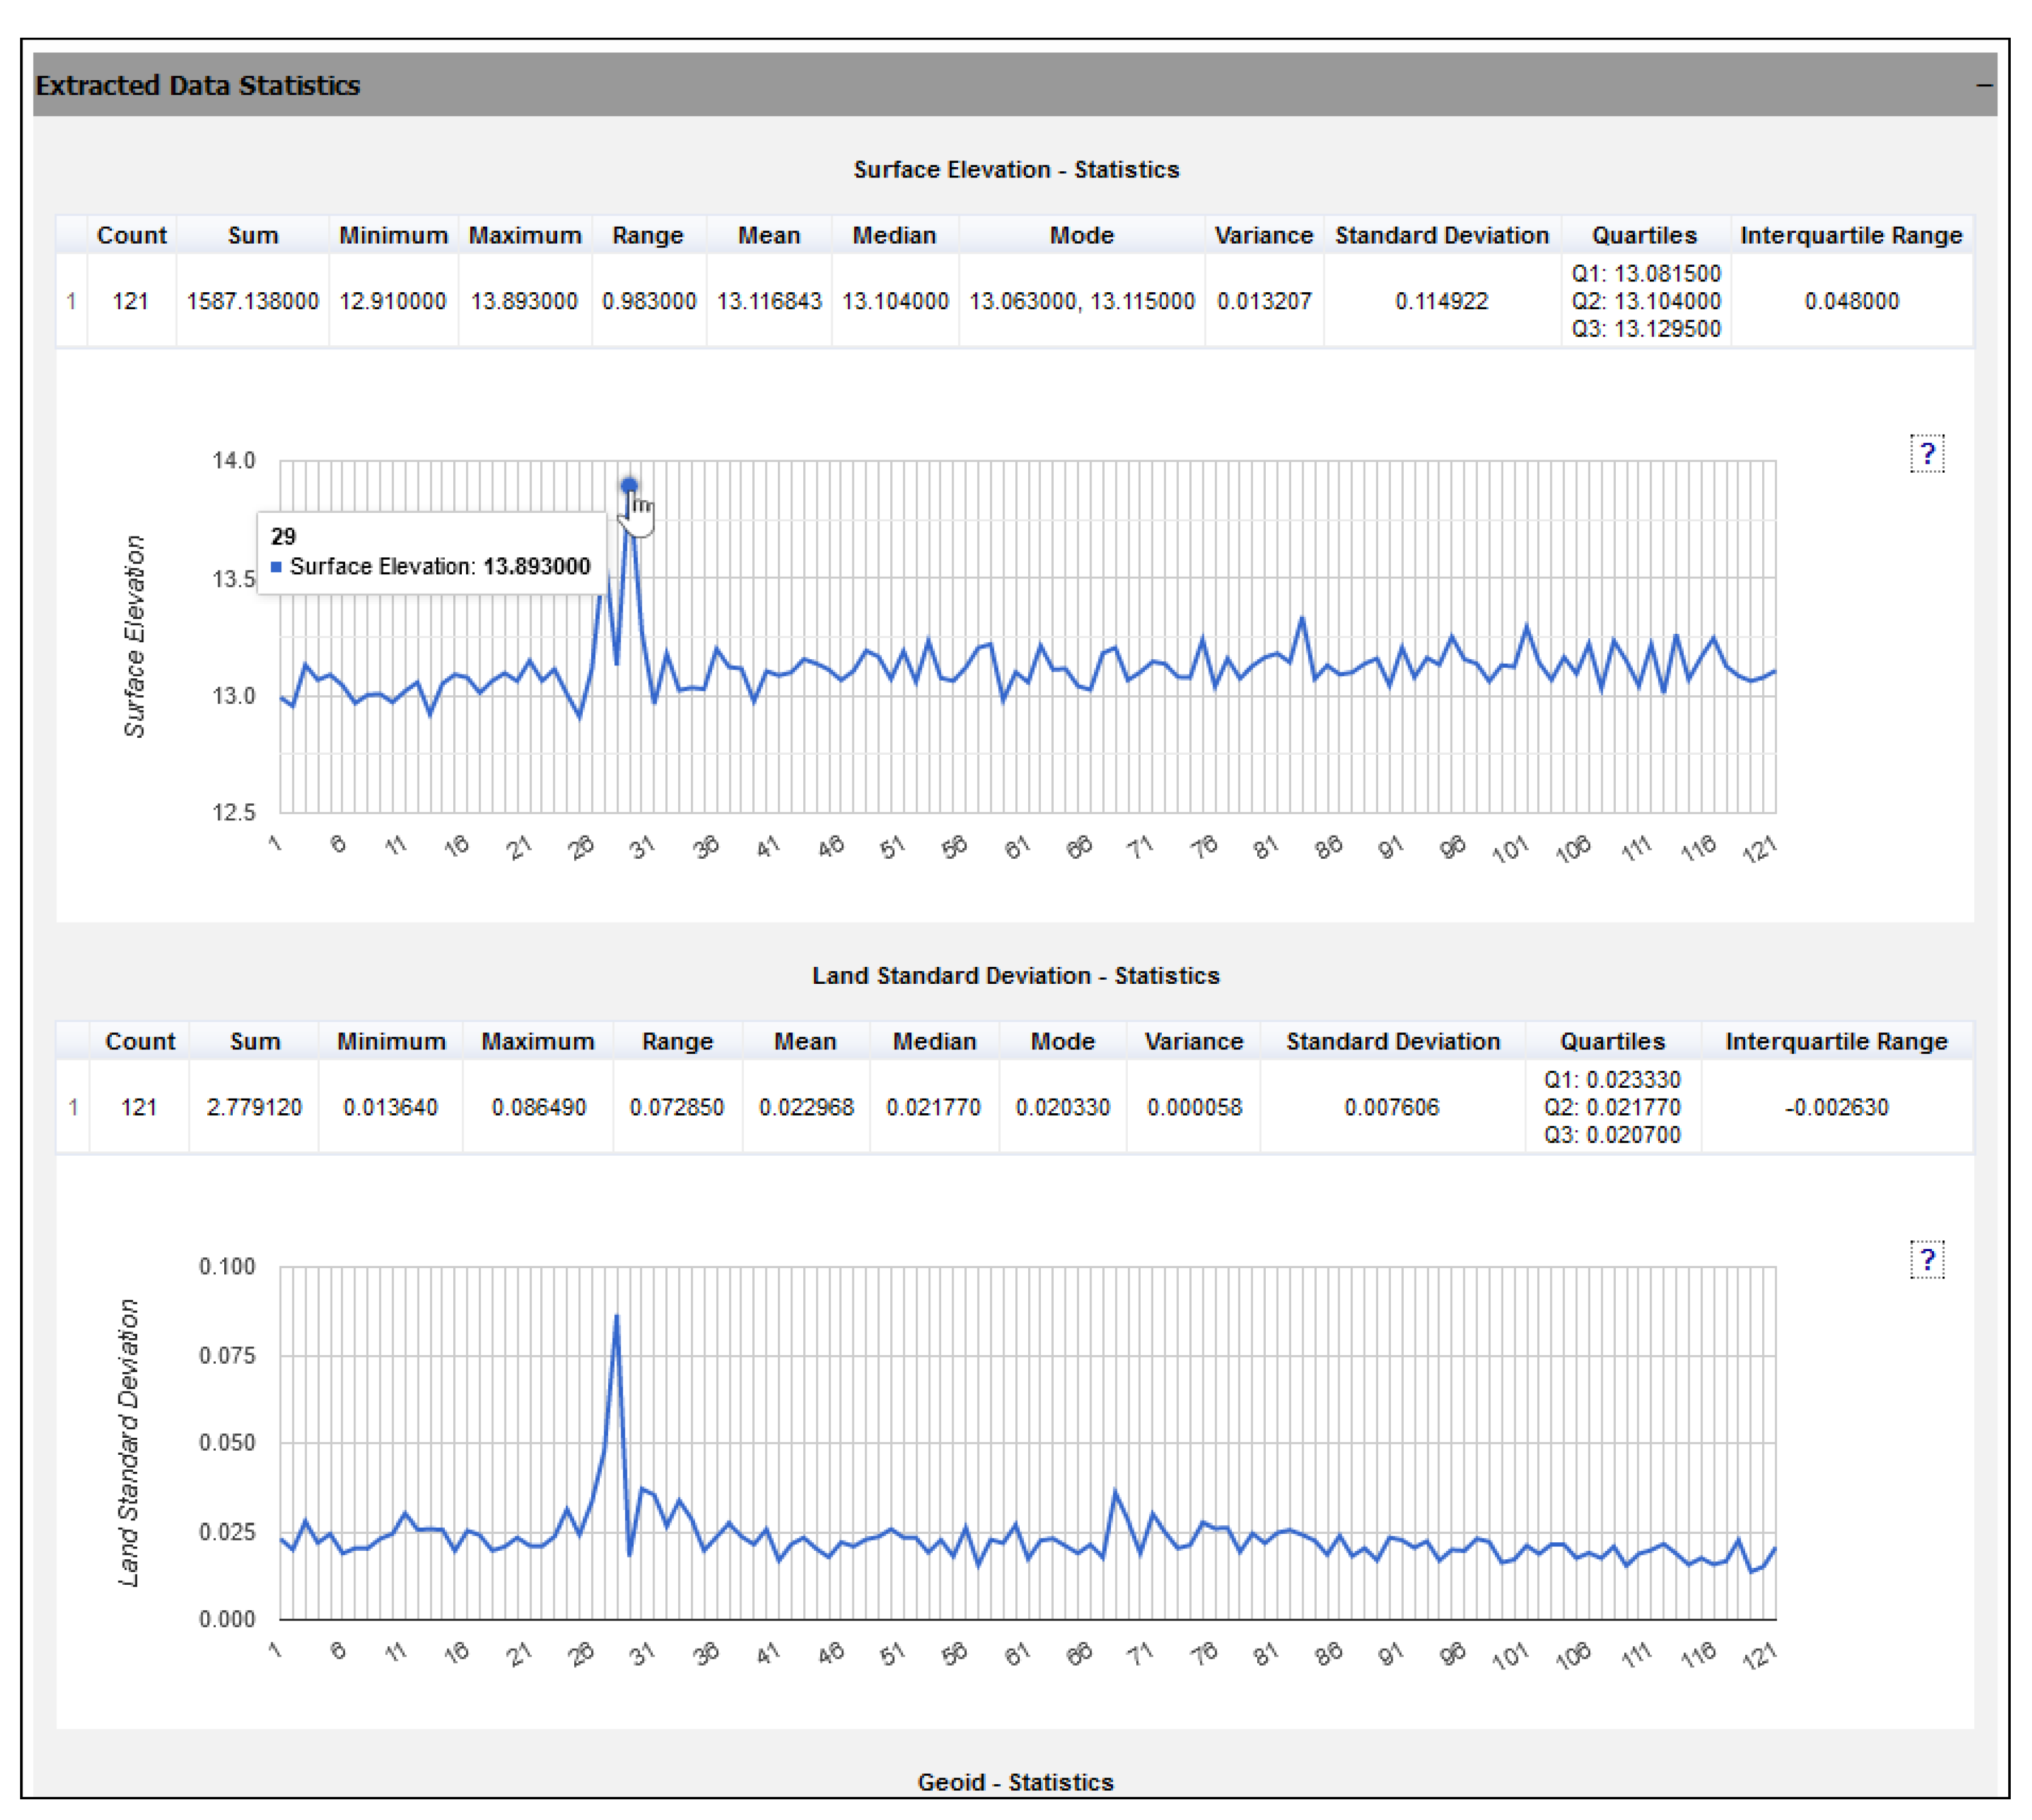
Task: Click Standard Deviation header in Surface Elevation table
Action: [x=1442, y=235]
